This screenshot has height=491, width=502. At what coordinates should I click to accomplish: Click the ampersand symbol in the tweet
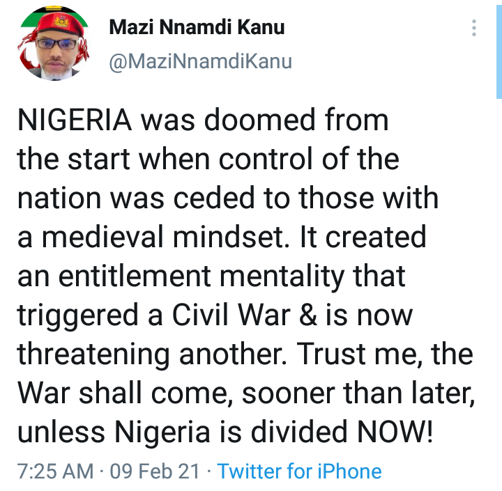[308, 315]
